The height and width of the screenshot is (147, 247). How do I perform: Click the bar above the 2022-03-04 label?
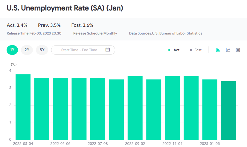(x=23, y=107)
